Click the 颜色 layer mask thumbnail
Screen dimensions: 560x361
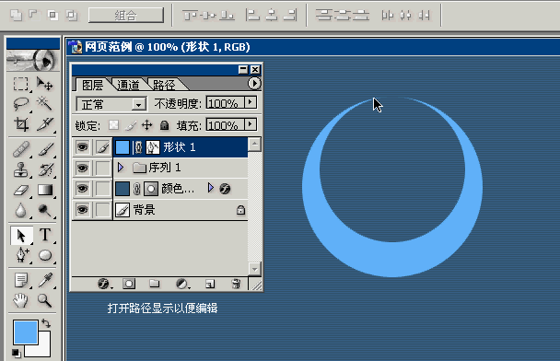point(151,189)
